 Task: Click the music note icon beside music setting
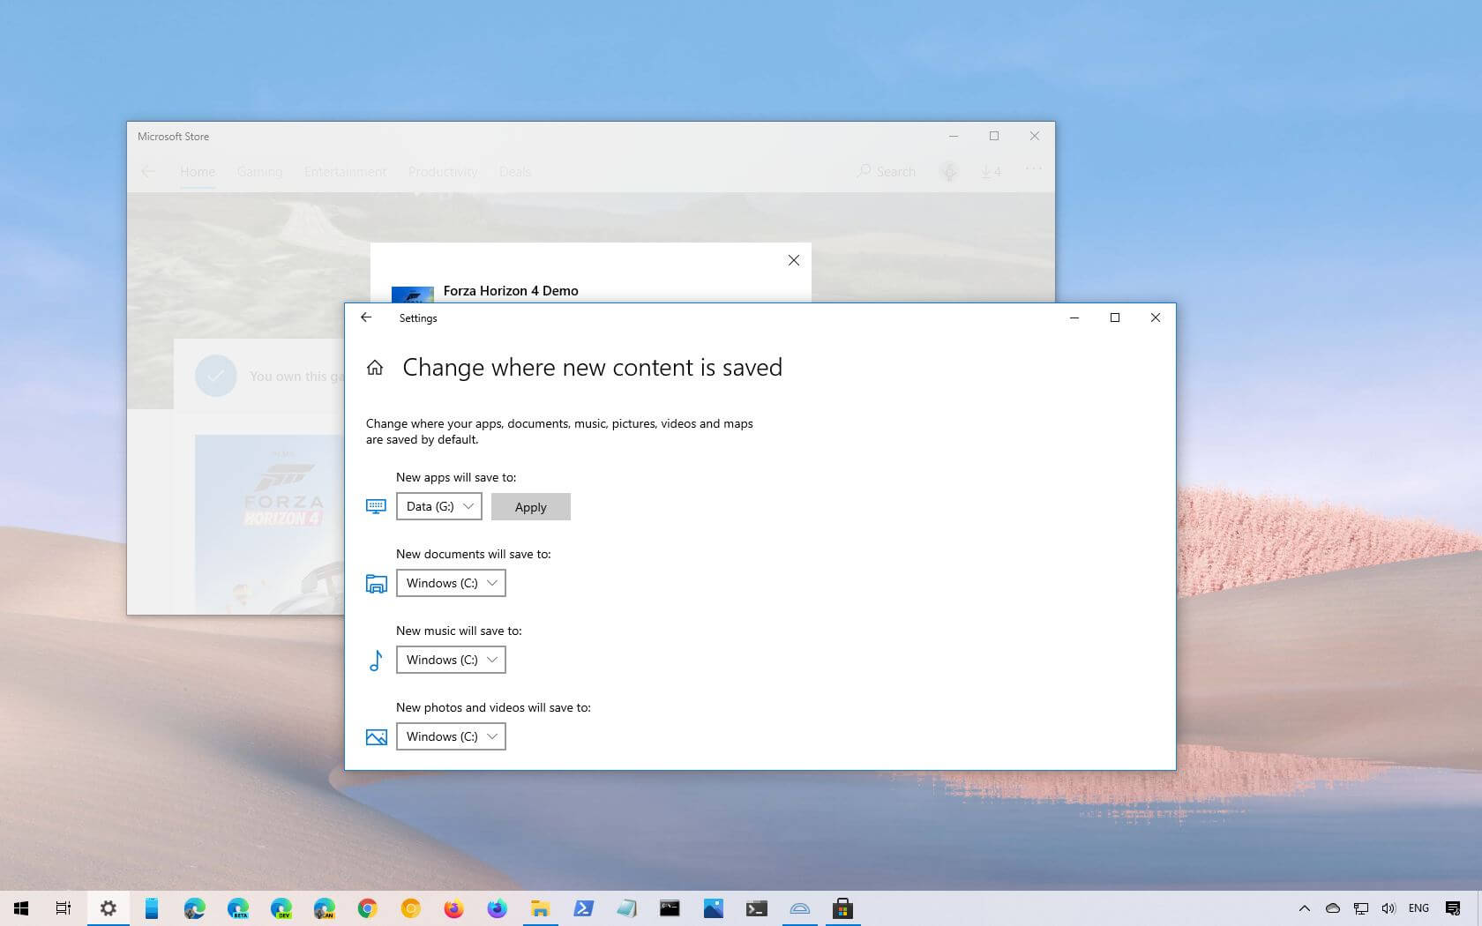(376, 660)
